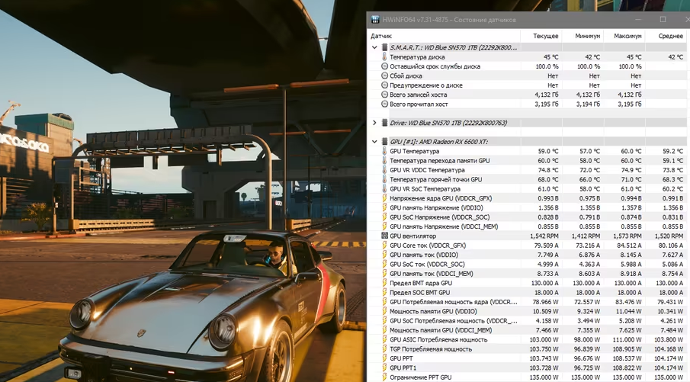The image size is (690, 382).
Task: Click the current value 78.966 W
Action: tap(546, 302)
